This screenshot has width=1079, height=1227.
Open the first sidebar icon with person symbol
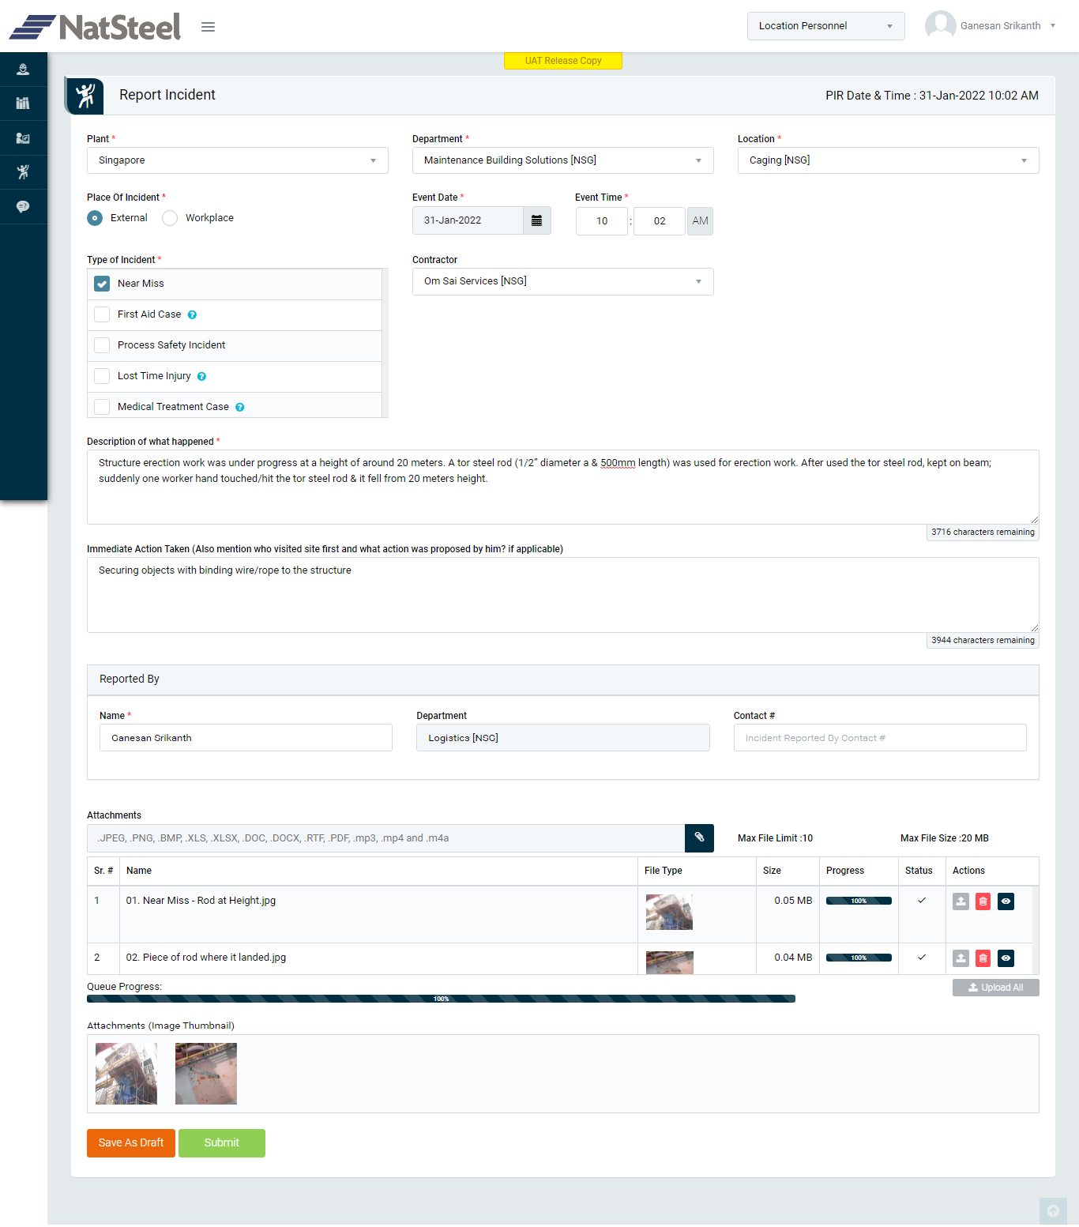[23, 70]
